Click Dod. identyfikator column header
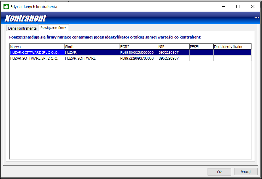This screenshot has width=262, height=179. (x=232, y=47)
